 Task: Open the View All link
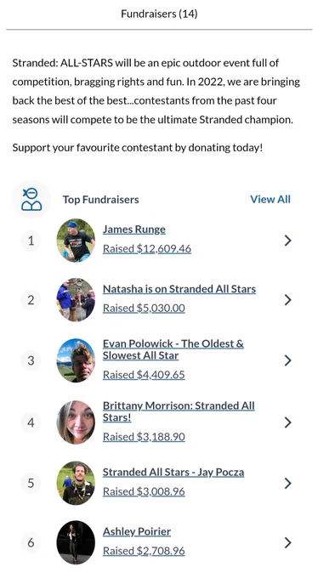tap(270, 200)
